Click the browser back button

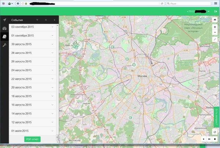18,4
